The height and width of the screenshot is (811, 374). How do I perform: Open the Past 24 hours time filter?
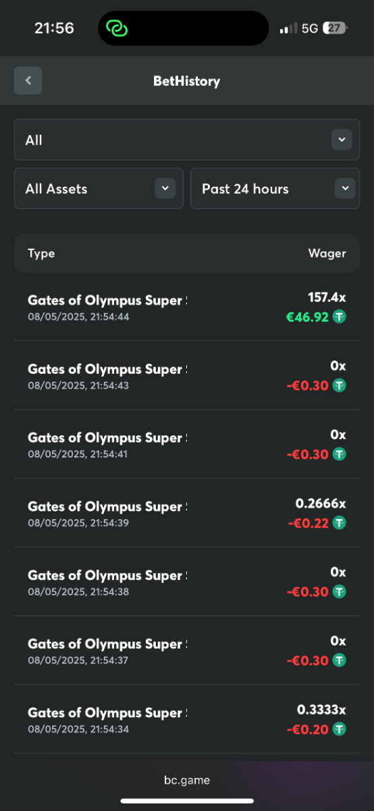point(275,189)
